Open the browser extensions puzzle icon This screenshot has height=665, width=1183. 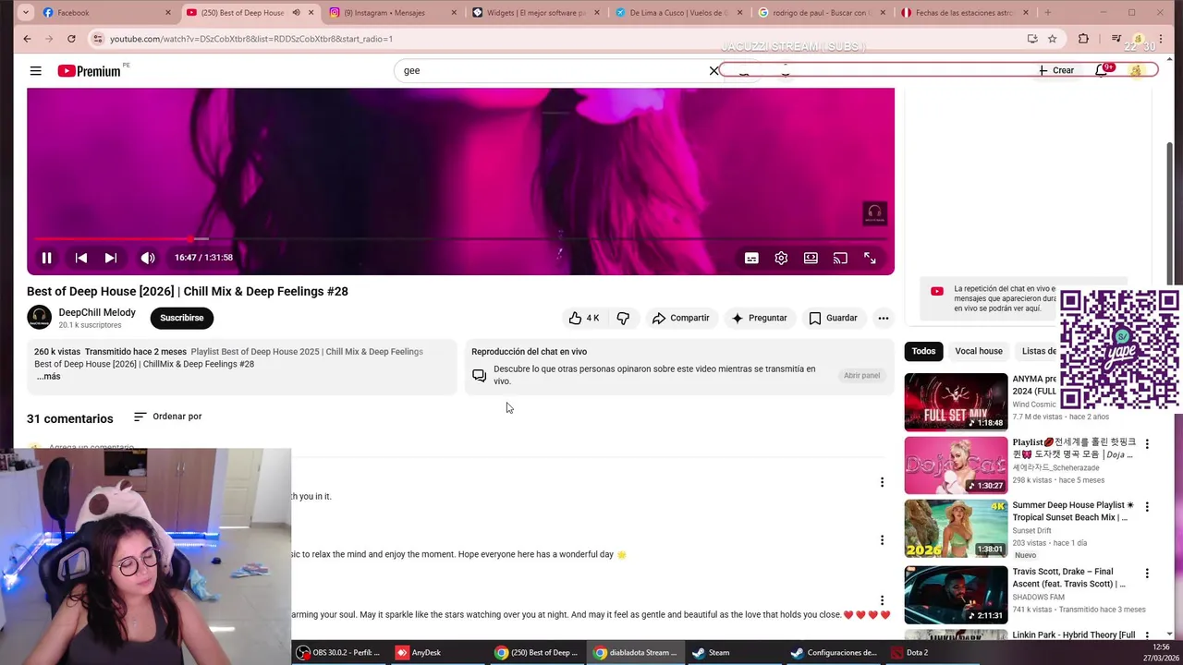(1083, 39)
